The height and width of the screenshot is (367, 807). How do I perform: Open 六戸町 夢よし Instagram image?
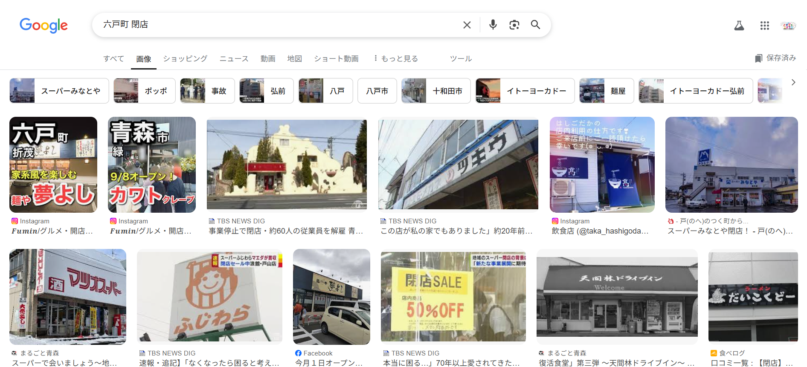pos(53,165)
